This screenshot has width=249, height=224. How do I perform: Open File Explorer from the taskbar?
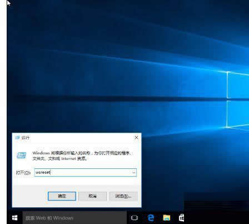166,218
